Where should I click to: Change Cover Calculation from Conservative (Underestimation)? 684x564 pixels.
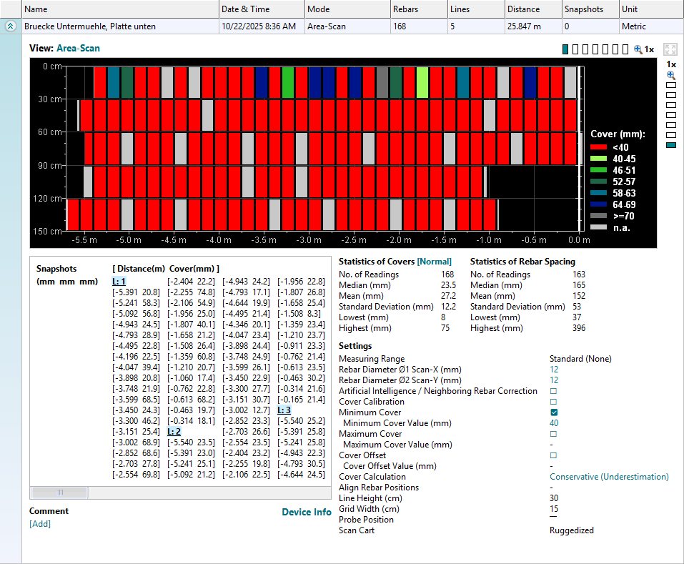[608, 477]
